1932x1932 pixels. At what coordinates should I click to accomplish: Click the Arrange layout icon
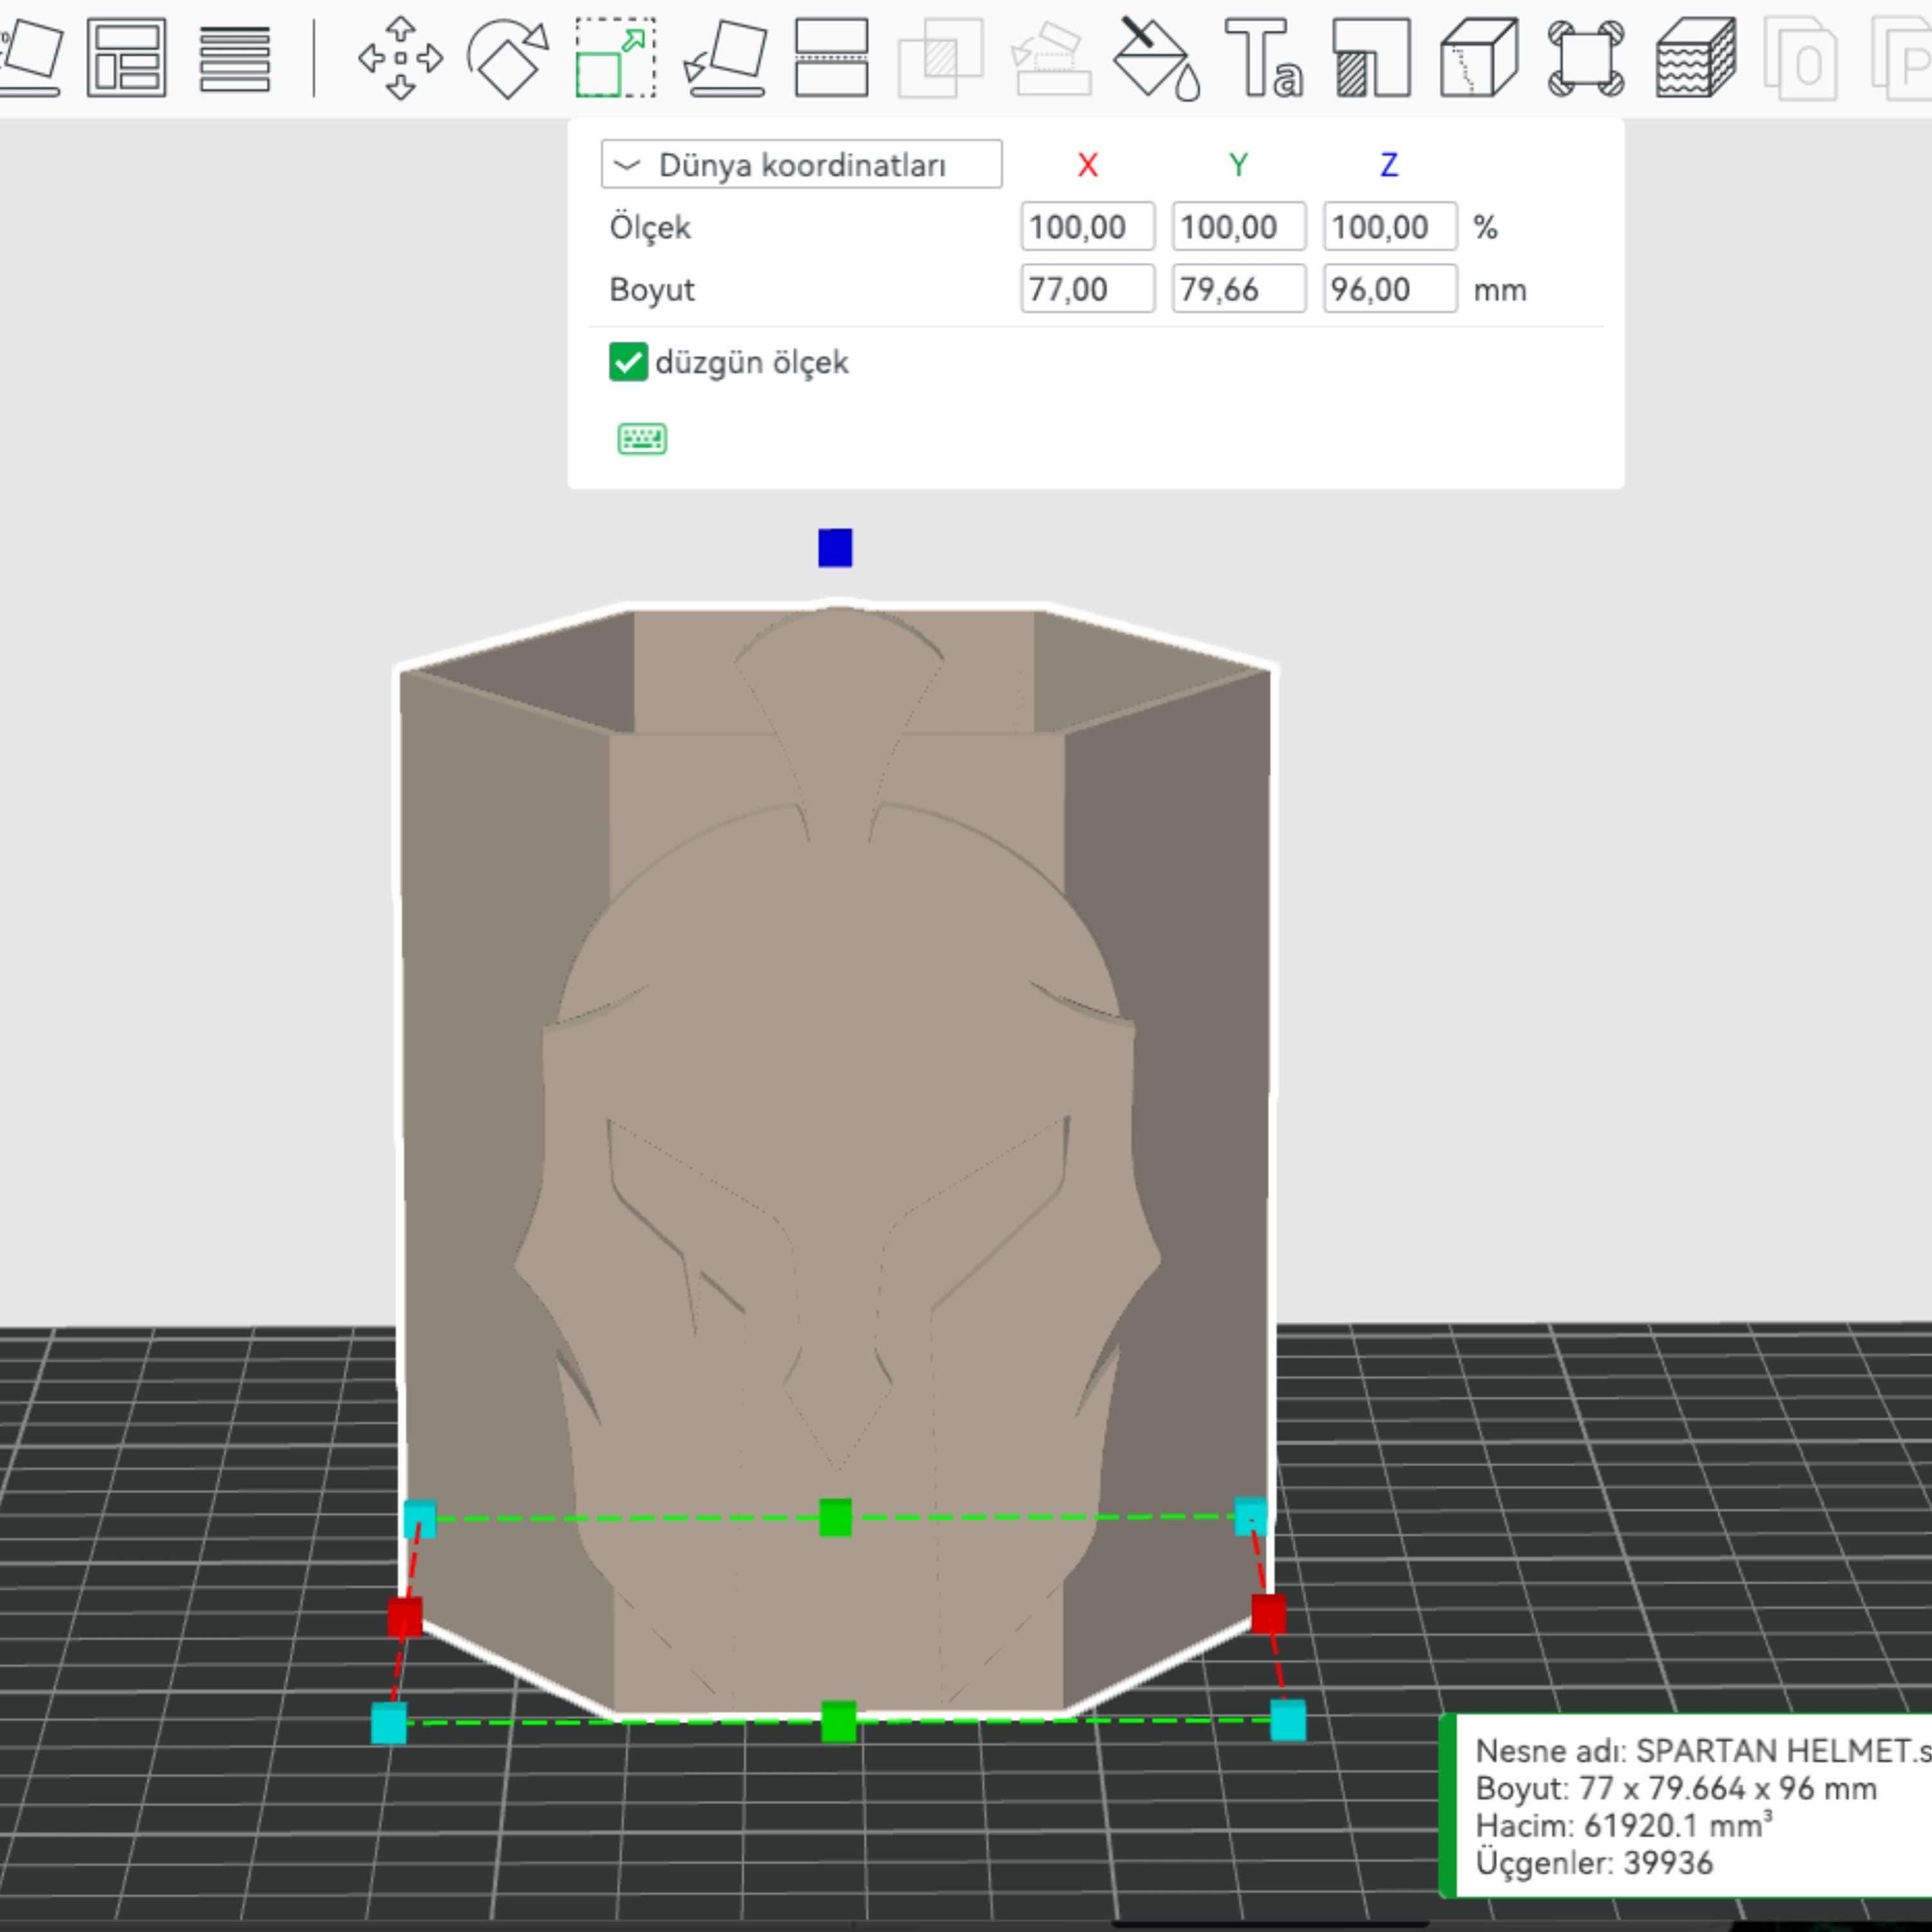tap(126, 58)
